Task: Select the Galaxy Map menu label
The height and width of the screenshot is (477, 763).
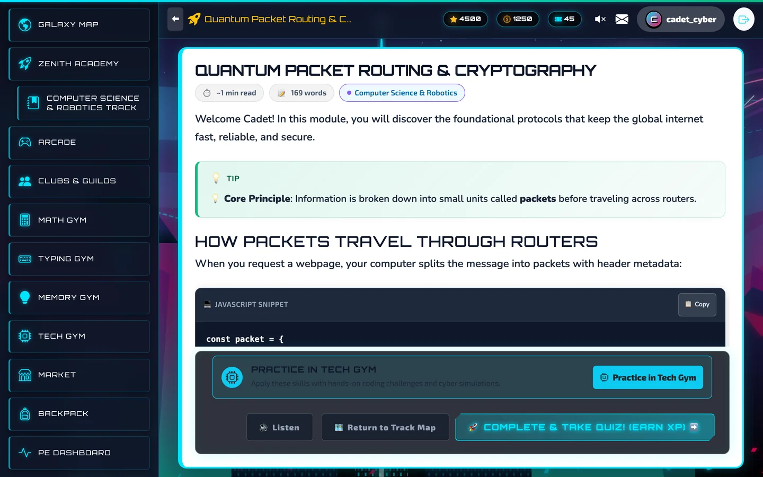Action: [68, 25]
